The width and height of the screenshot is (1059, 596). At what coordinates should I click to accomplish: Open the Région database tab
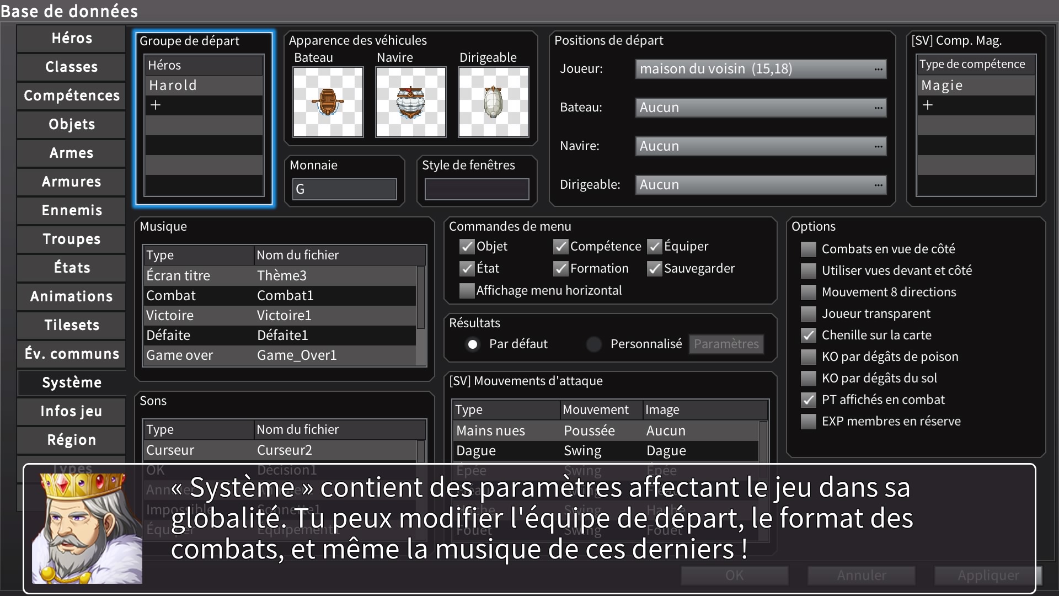pos(72,440)
